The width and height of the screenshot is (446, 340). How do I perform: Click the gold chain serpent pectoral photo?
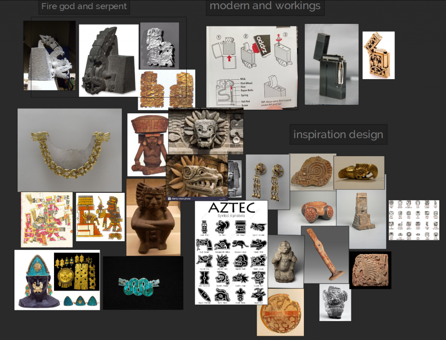click(70, 150)
